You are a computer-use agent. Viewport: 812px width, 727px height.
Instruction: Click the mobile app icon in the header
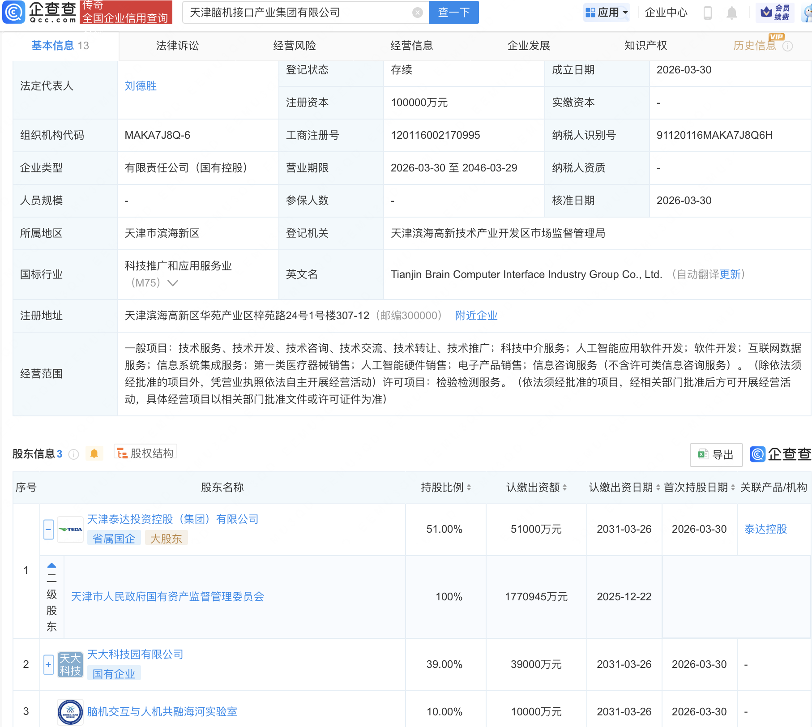(x=708, y=12)
